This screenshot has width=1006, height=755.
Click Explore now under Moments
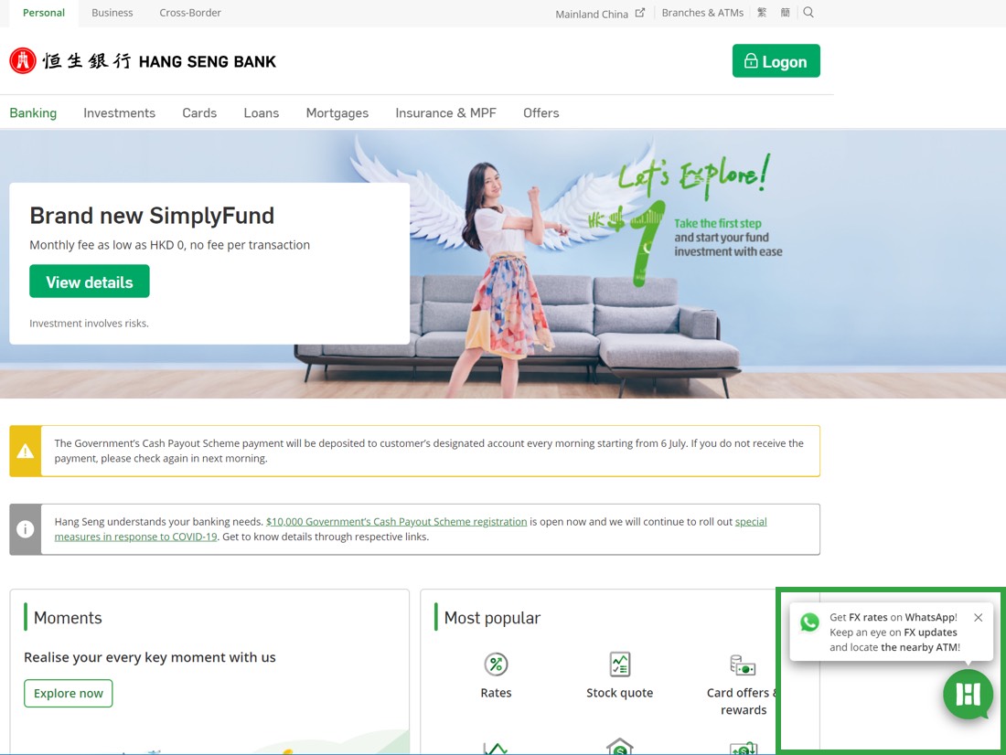68,694
